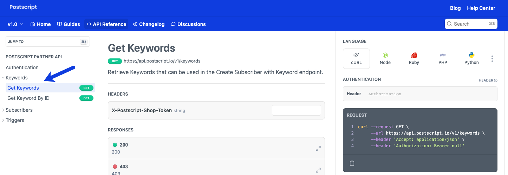
Task: Show more languages with three-dot icon
Action: [x=492, y=59]
